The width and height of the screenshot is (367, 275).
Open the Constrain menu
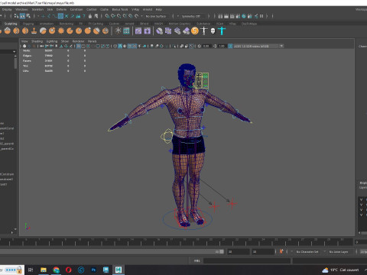[x=76, y=9]
